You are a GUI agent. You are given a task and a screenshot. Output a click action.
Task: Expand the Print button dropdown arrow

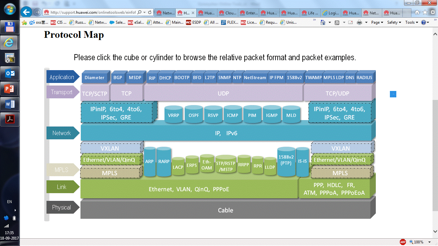[x=366, y=22]
